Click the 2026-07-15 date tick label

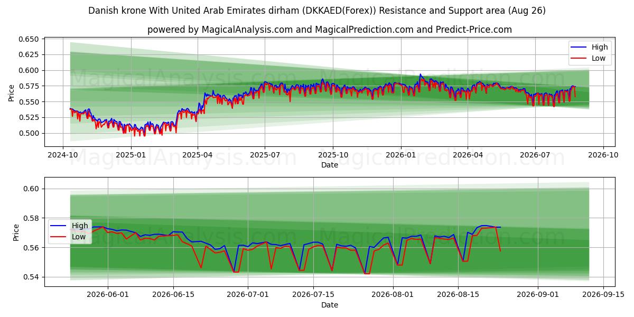[x=314, y=295]
